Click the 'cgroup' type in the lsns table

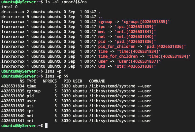34,91
